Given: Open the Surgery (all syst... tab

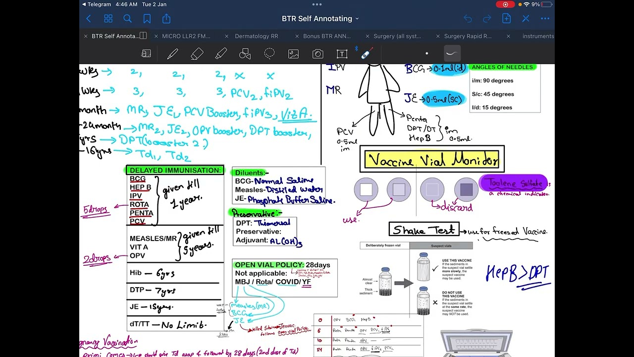Looking at the screenshot, I should 397,36.
